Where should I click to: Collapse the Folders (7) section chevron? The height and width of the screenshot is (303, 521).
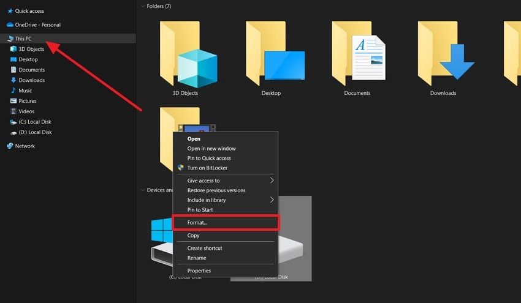pos(143,6)
